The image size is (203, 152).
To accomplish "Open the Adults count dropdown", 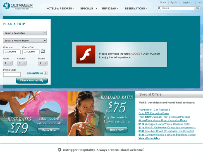I will 8,63.
